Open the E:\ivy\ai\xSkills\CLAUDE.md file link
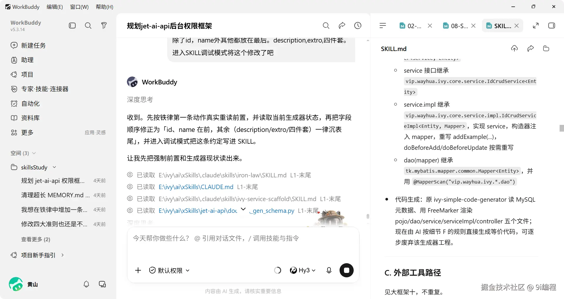Image resolution: width=564 pixels, height=299 pixels. pos(196,187)
